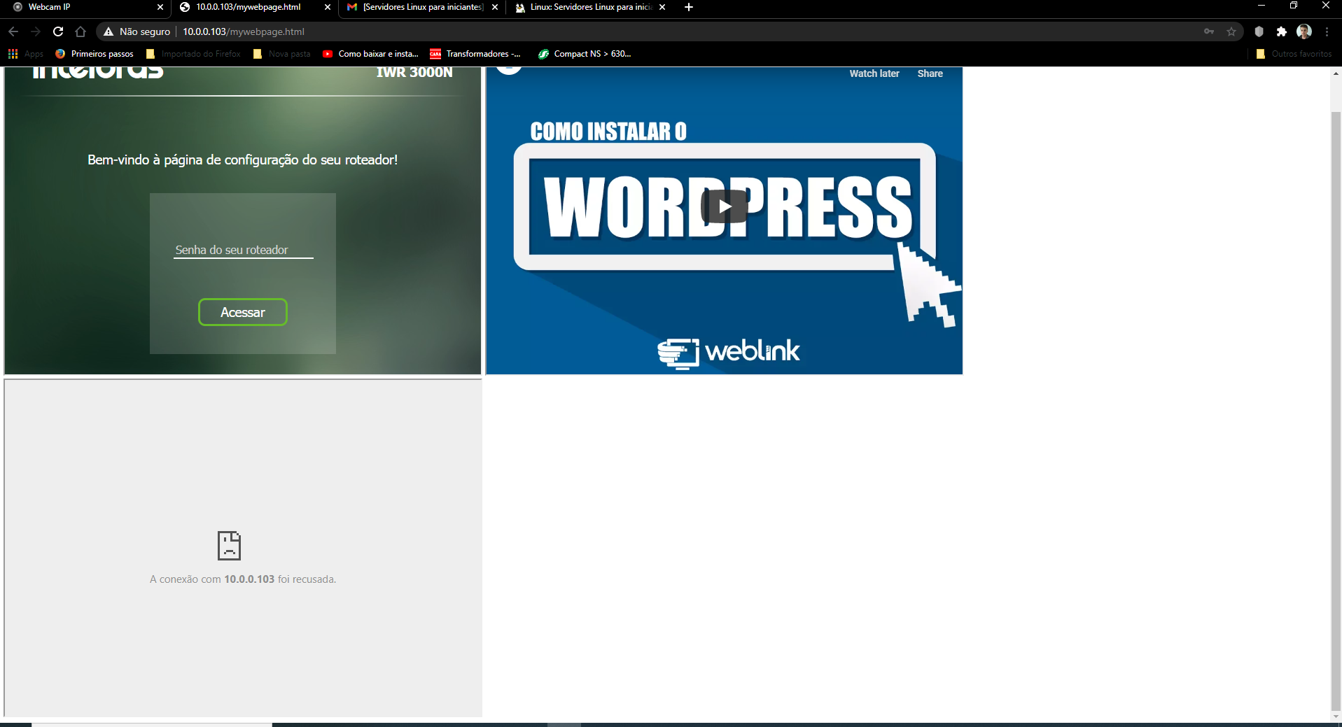Open the Chrome three-dot menu
Screen dimensions: 1342x727
1327,31
